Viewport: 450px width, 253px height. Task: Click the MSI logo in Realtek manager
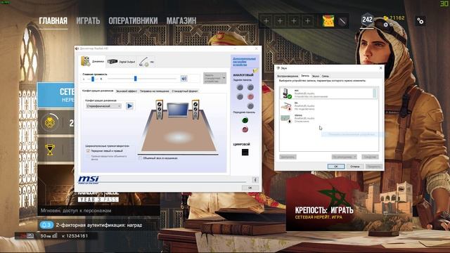(89, 180)
